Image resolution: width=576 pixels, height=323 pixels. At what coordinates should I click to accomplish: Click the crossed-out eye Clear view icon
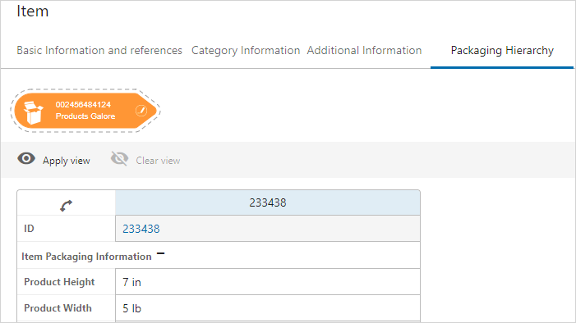coord(120,159)
